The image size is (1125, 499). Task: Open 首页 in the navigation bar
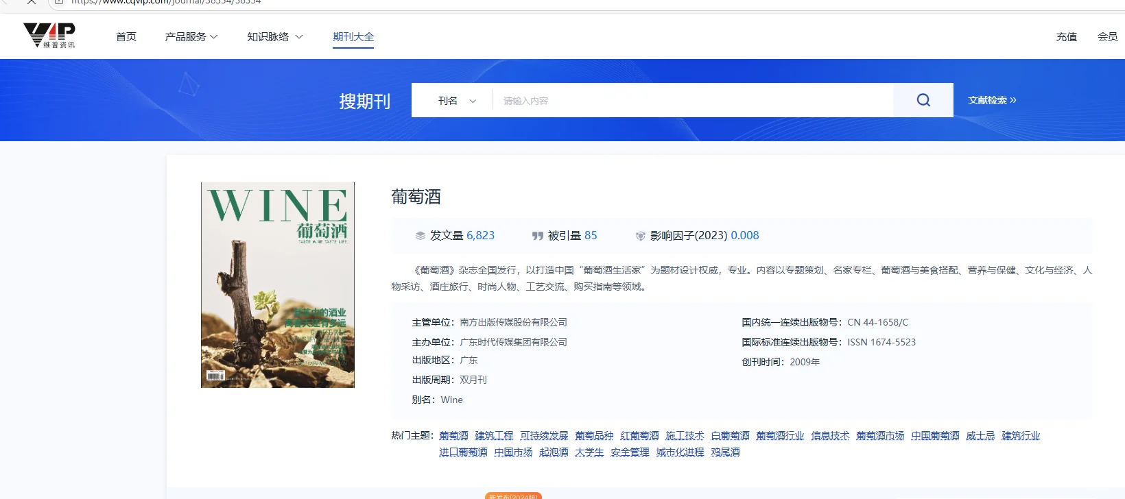[x=126, y=37]
